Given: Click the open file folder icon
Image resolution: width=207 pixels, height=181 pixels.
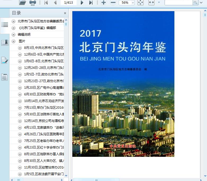Looking at the screenshot, I should pos(23,3).
